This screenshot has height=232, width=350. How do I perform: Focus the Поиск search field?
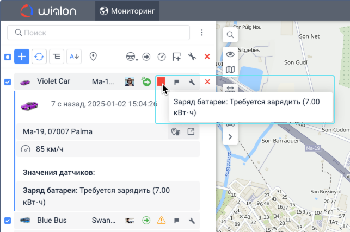click(x=99, y=33)
